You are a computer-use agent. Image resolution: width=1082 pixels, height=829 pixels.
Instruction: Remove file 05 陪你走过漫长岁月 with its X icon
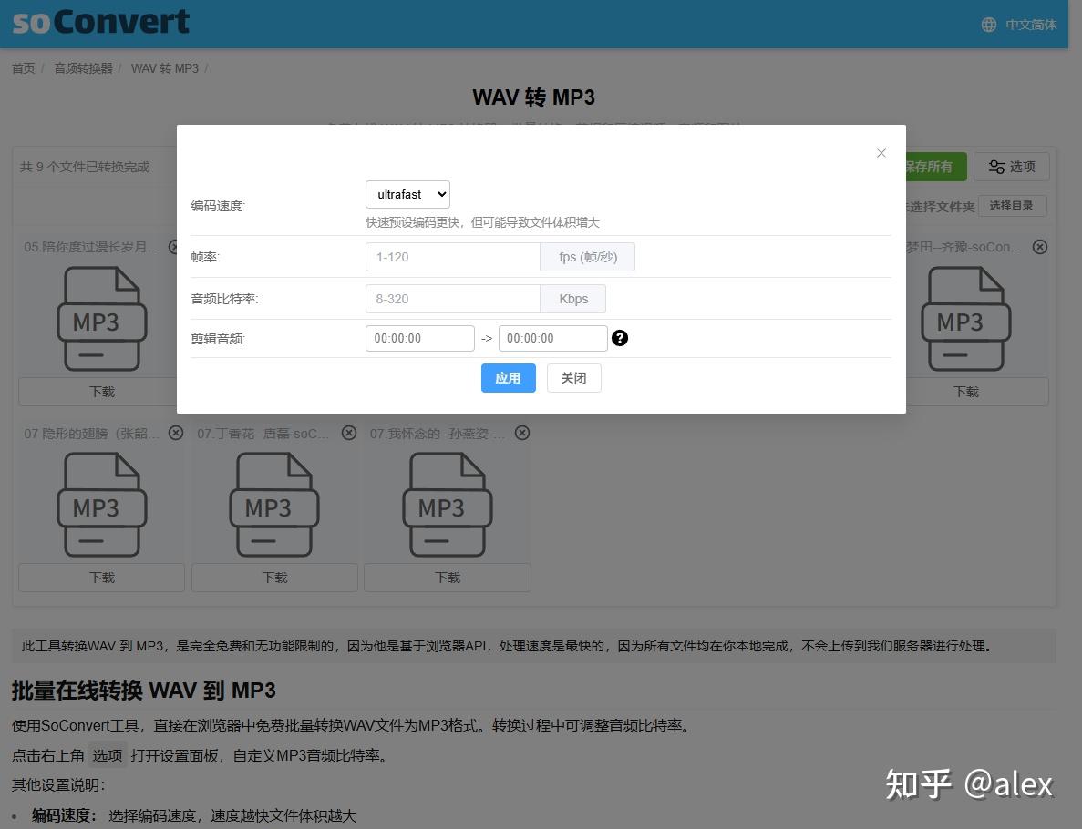click(x=175, y=246)
